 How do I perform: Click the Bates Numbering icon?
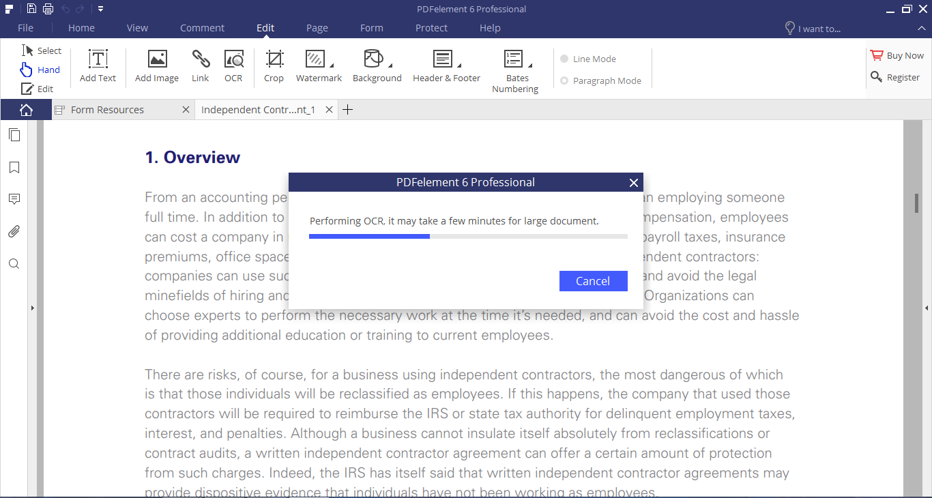pos(513,59)
